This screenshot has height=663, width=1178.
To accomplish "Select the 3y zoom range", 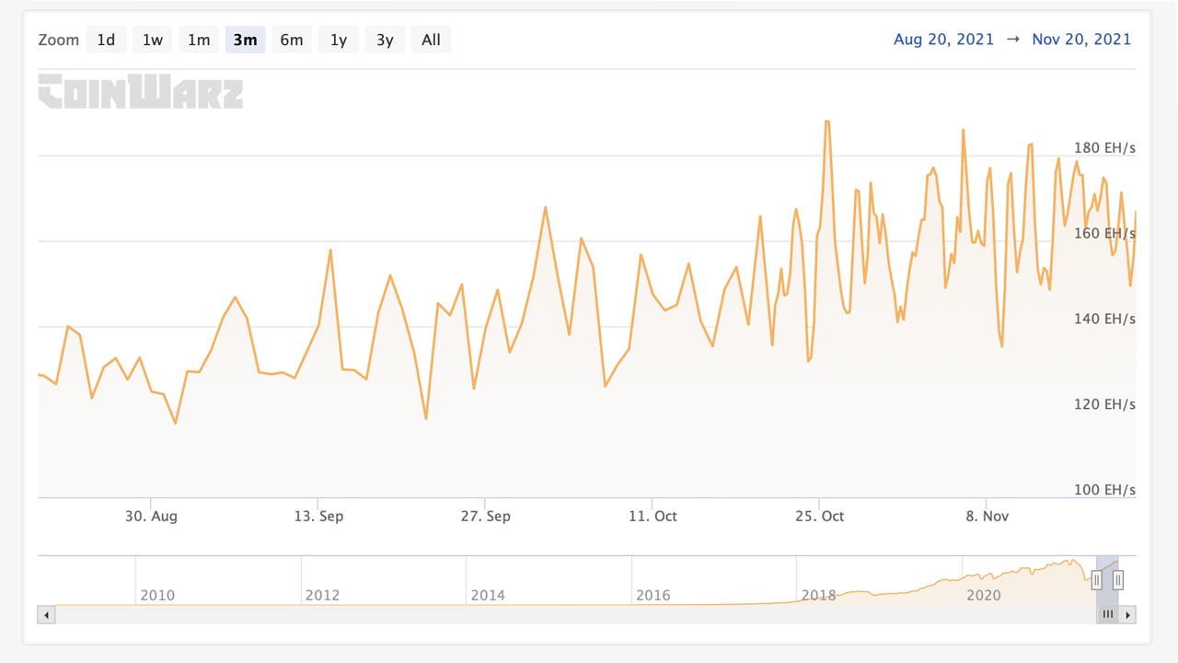I will (x=385, y=40).
